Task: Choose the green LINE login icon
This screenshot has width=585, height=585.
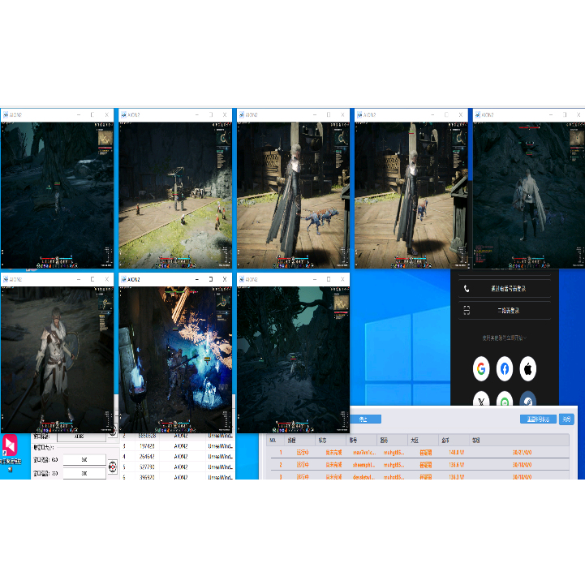Action: pyautogui.click(x=505, y=399)
